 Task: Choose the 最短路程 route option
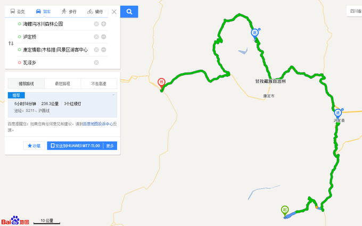pos(62,84)
